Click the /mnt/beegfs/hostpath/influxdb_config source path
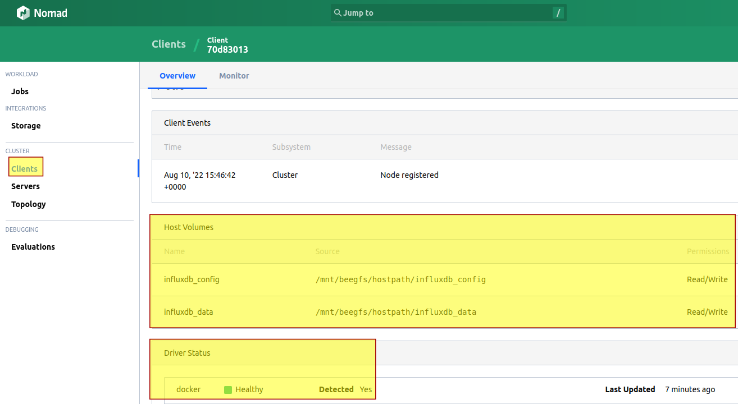The width and height of the screenshot is (738, 404). 400,279
